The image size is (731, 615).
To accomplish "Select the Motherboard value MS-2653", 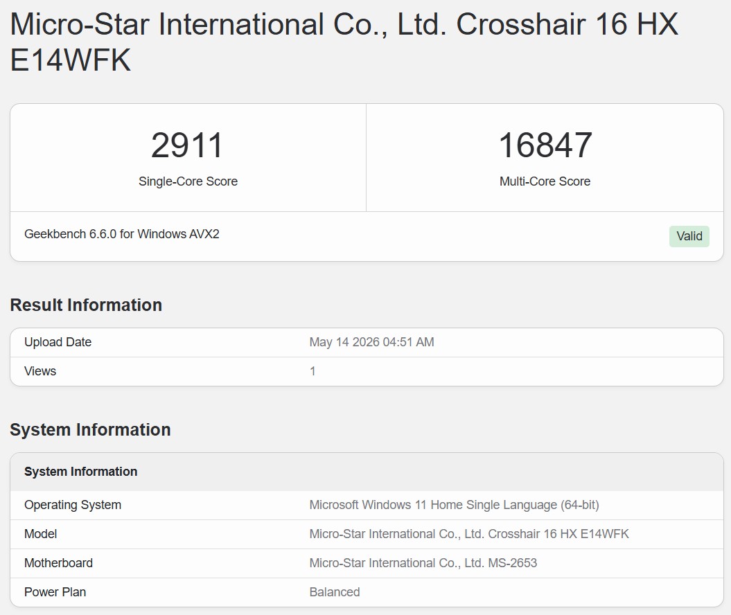I will [423, 563].
